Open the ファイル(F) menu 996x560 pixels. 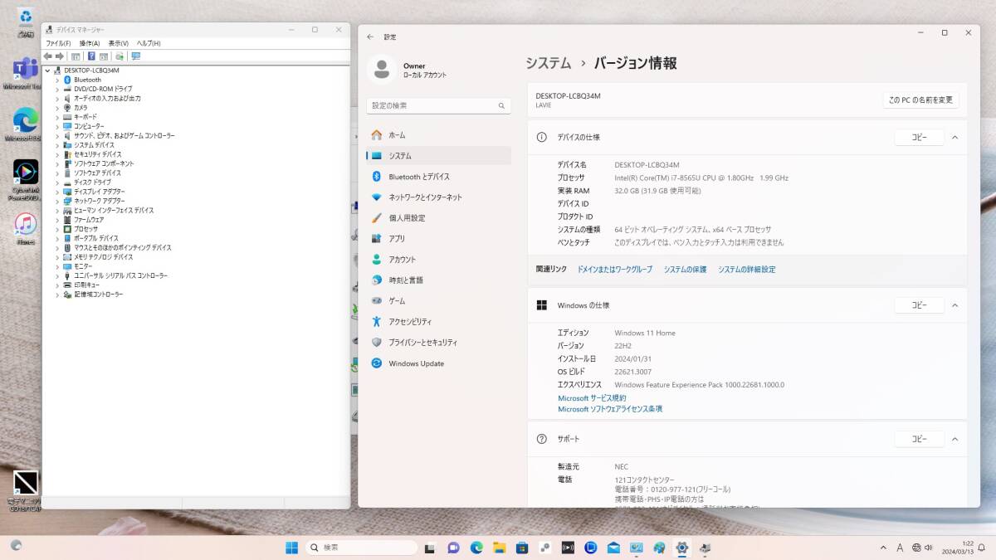58,43
